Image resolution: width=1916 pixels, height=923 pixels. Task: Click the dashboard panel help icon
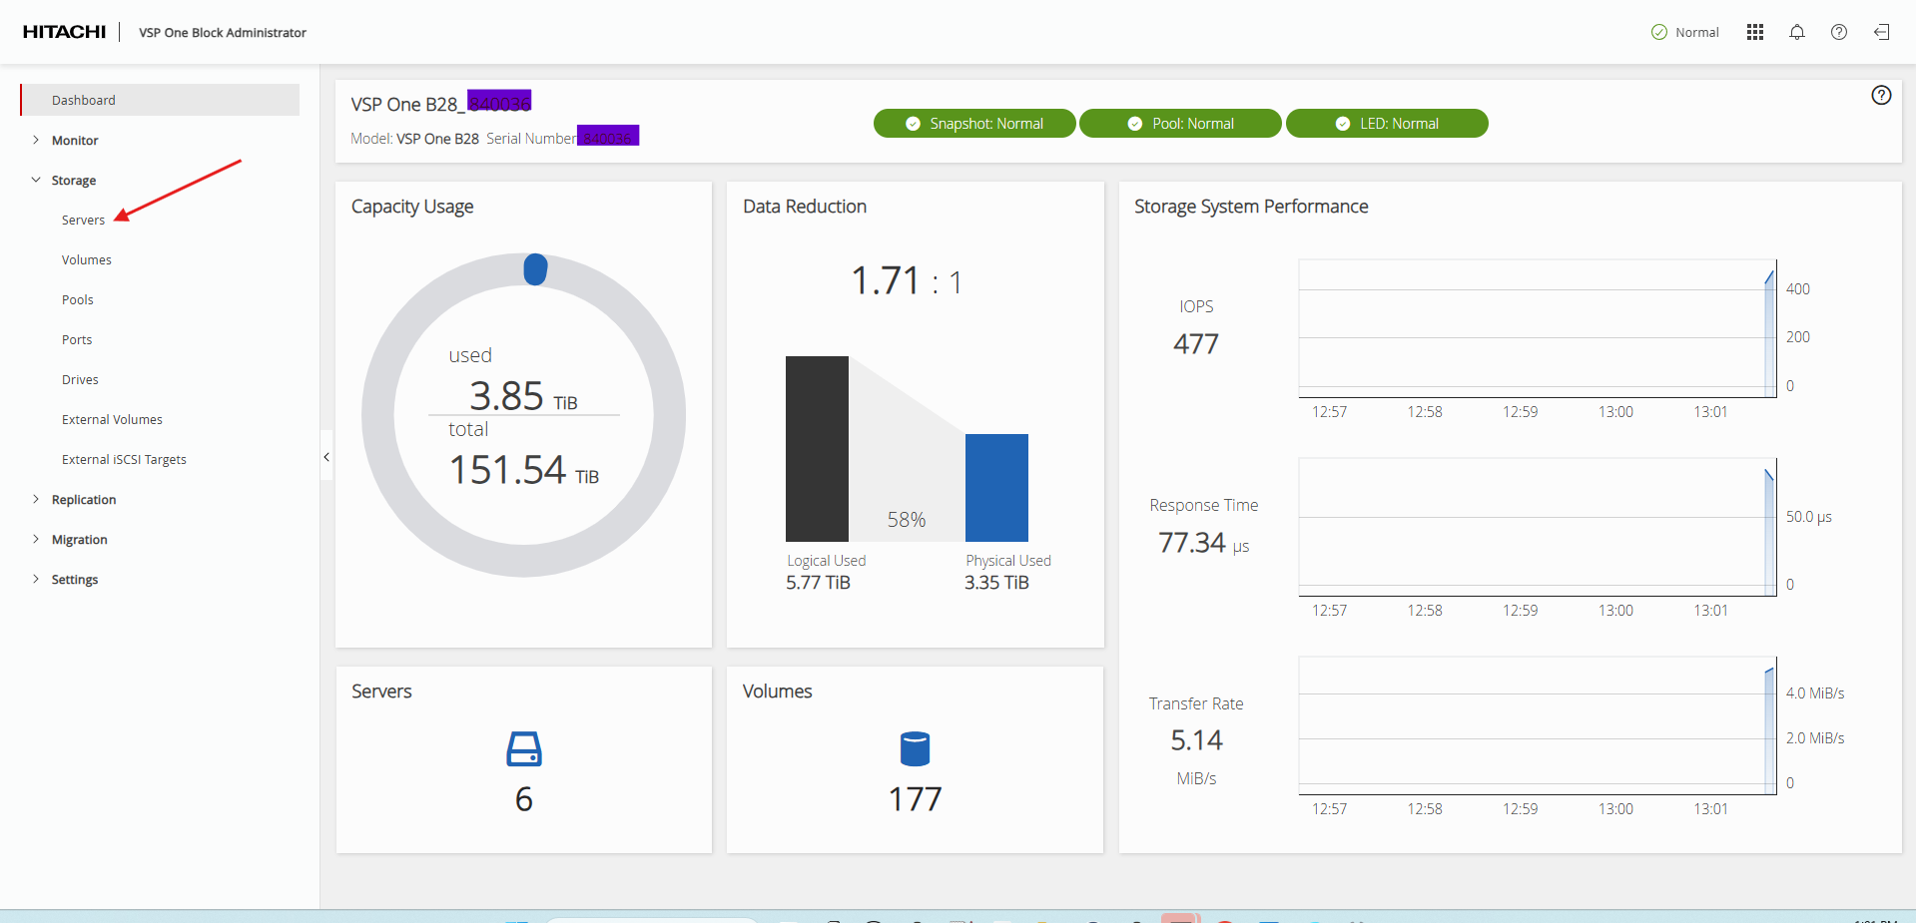point(1881,95)
